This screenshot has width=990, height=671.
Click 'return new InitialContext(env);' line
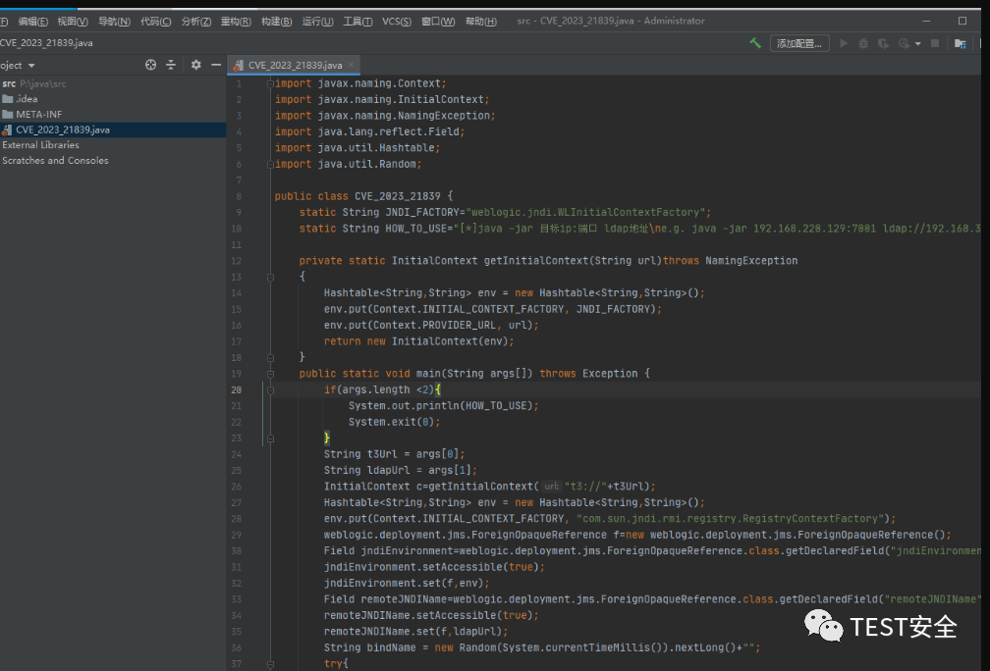coord(419,341)
